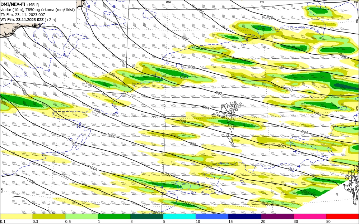Select the purple 20–30 legend swatch
This screenshot has height=224, width=359.
(x=277, y=216)
